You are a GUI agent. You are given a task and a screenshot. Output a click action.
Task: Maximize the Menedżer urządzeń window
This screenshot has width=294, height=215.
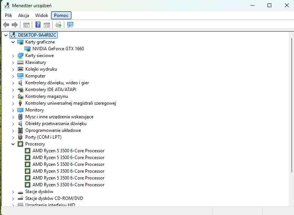(269, 5)
